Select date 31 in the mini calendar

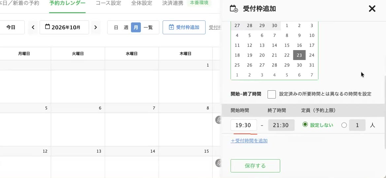312,65
